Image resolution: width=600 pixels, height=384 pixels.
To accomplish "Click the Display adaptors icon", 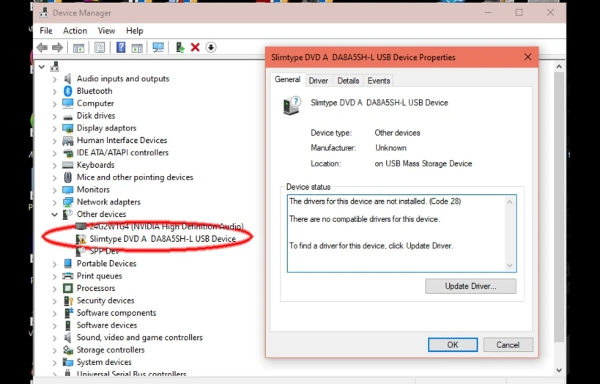I will click(67, 128).
